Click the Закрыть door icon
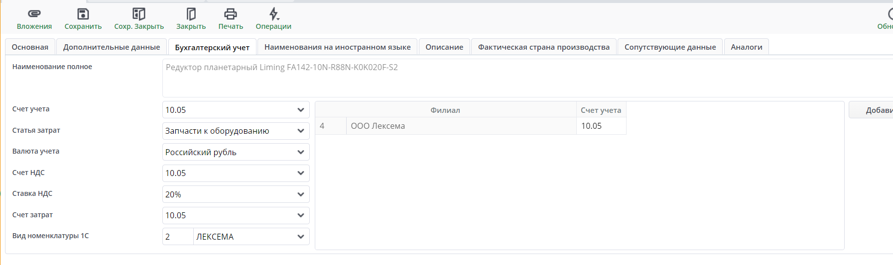The width and height of the screenshot is (893, 265). (191, 14)
